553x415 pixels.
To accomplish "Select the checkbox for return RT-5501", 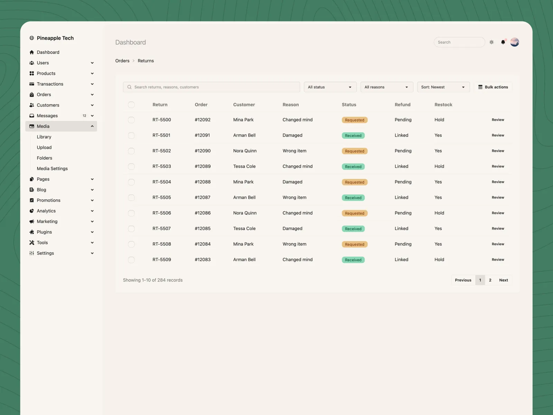I will click(131, 136).
